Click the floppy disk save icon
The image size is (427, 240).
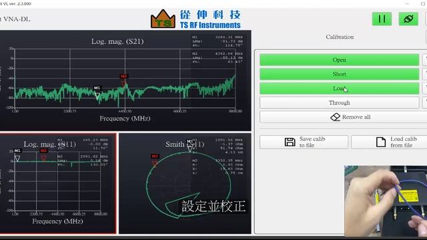coord(290,142)
